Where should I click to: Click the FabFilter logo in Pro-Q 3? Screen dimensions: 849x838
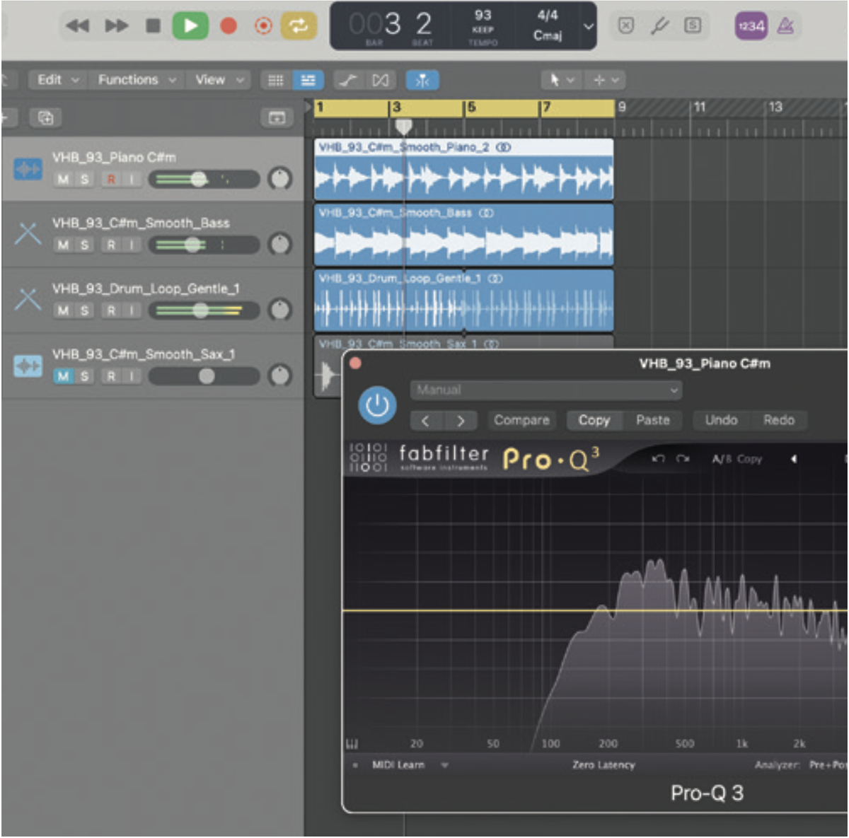point(446,456)
